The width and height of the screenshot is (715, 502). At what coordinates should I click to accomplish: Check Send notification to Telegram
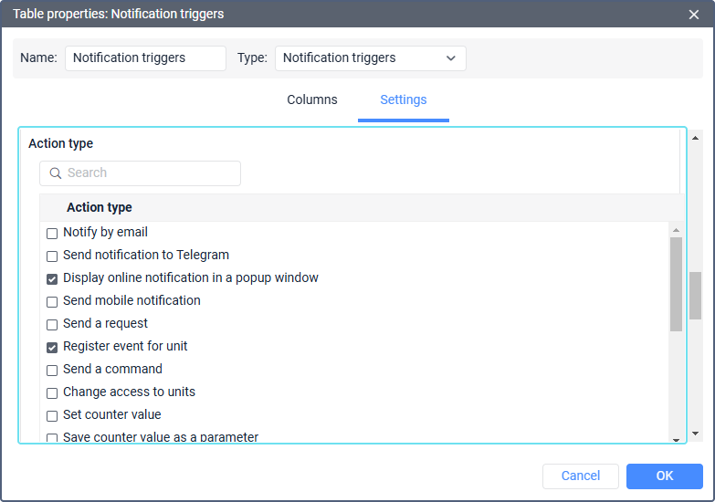coord(52,256)
